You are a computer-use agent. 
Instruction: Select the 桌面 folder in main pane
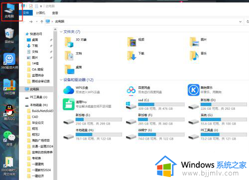pyautogui.click(x=73, y=69)
